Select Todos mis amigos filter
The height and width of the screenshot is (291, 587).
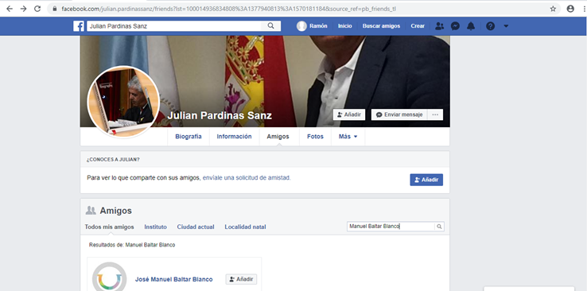(109, 227)
